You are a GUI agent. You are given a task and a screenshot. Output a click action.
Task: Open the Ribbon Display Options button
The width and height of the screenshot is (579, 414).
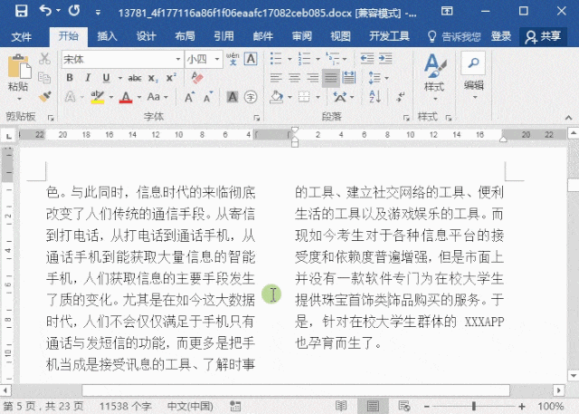pyautogui.click(x=447, y=11)
